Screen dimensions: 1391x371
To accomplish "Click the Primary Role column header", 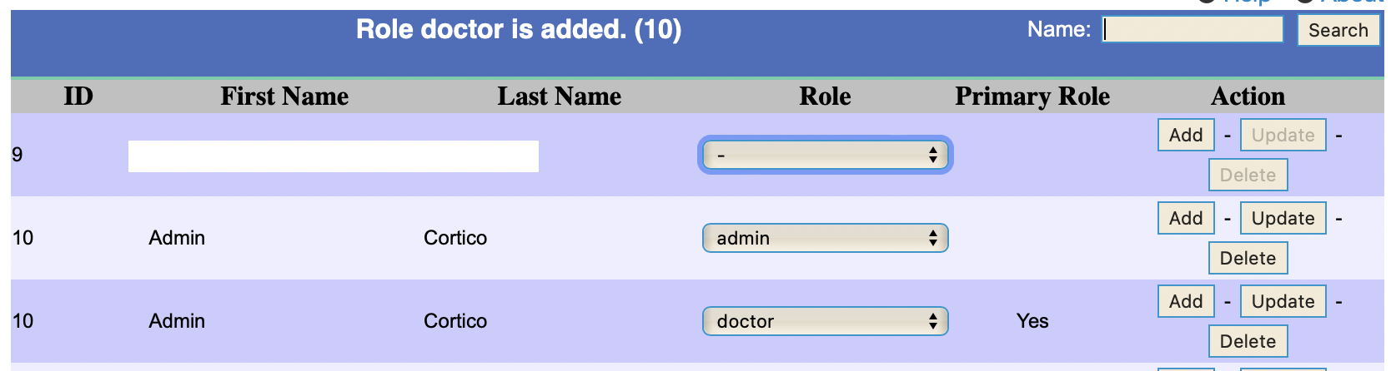I will pos(1032,96).
